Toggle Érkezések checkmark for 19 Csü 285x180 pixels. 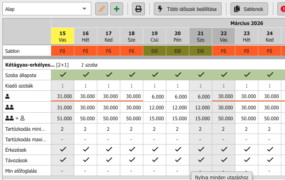[x=155, y=149]
